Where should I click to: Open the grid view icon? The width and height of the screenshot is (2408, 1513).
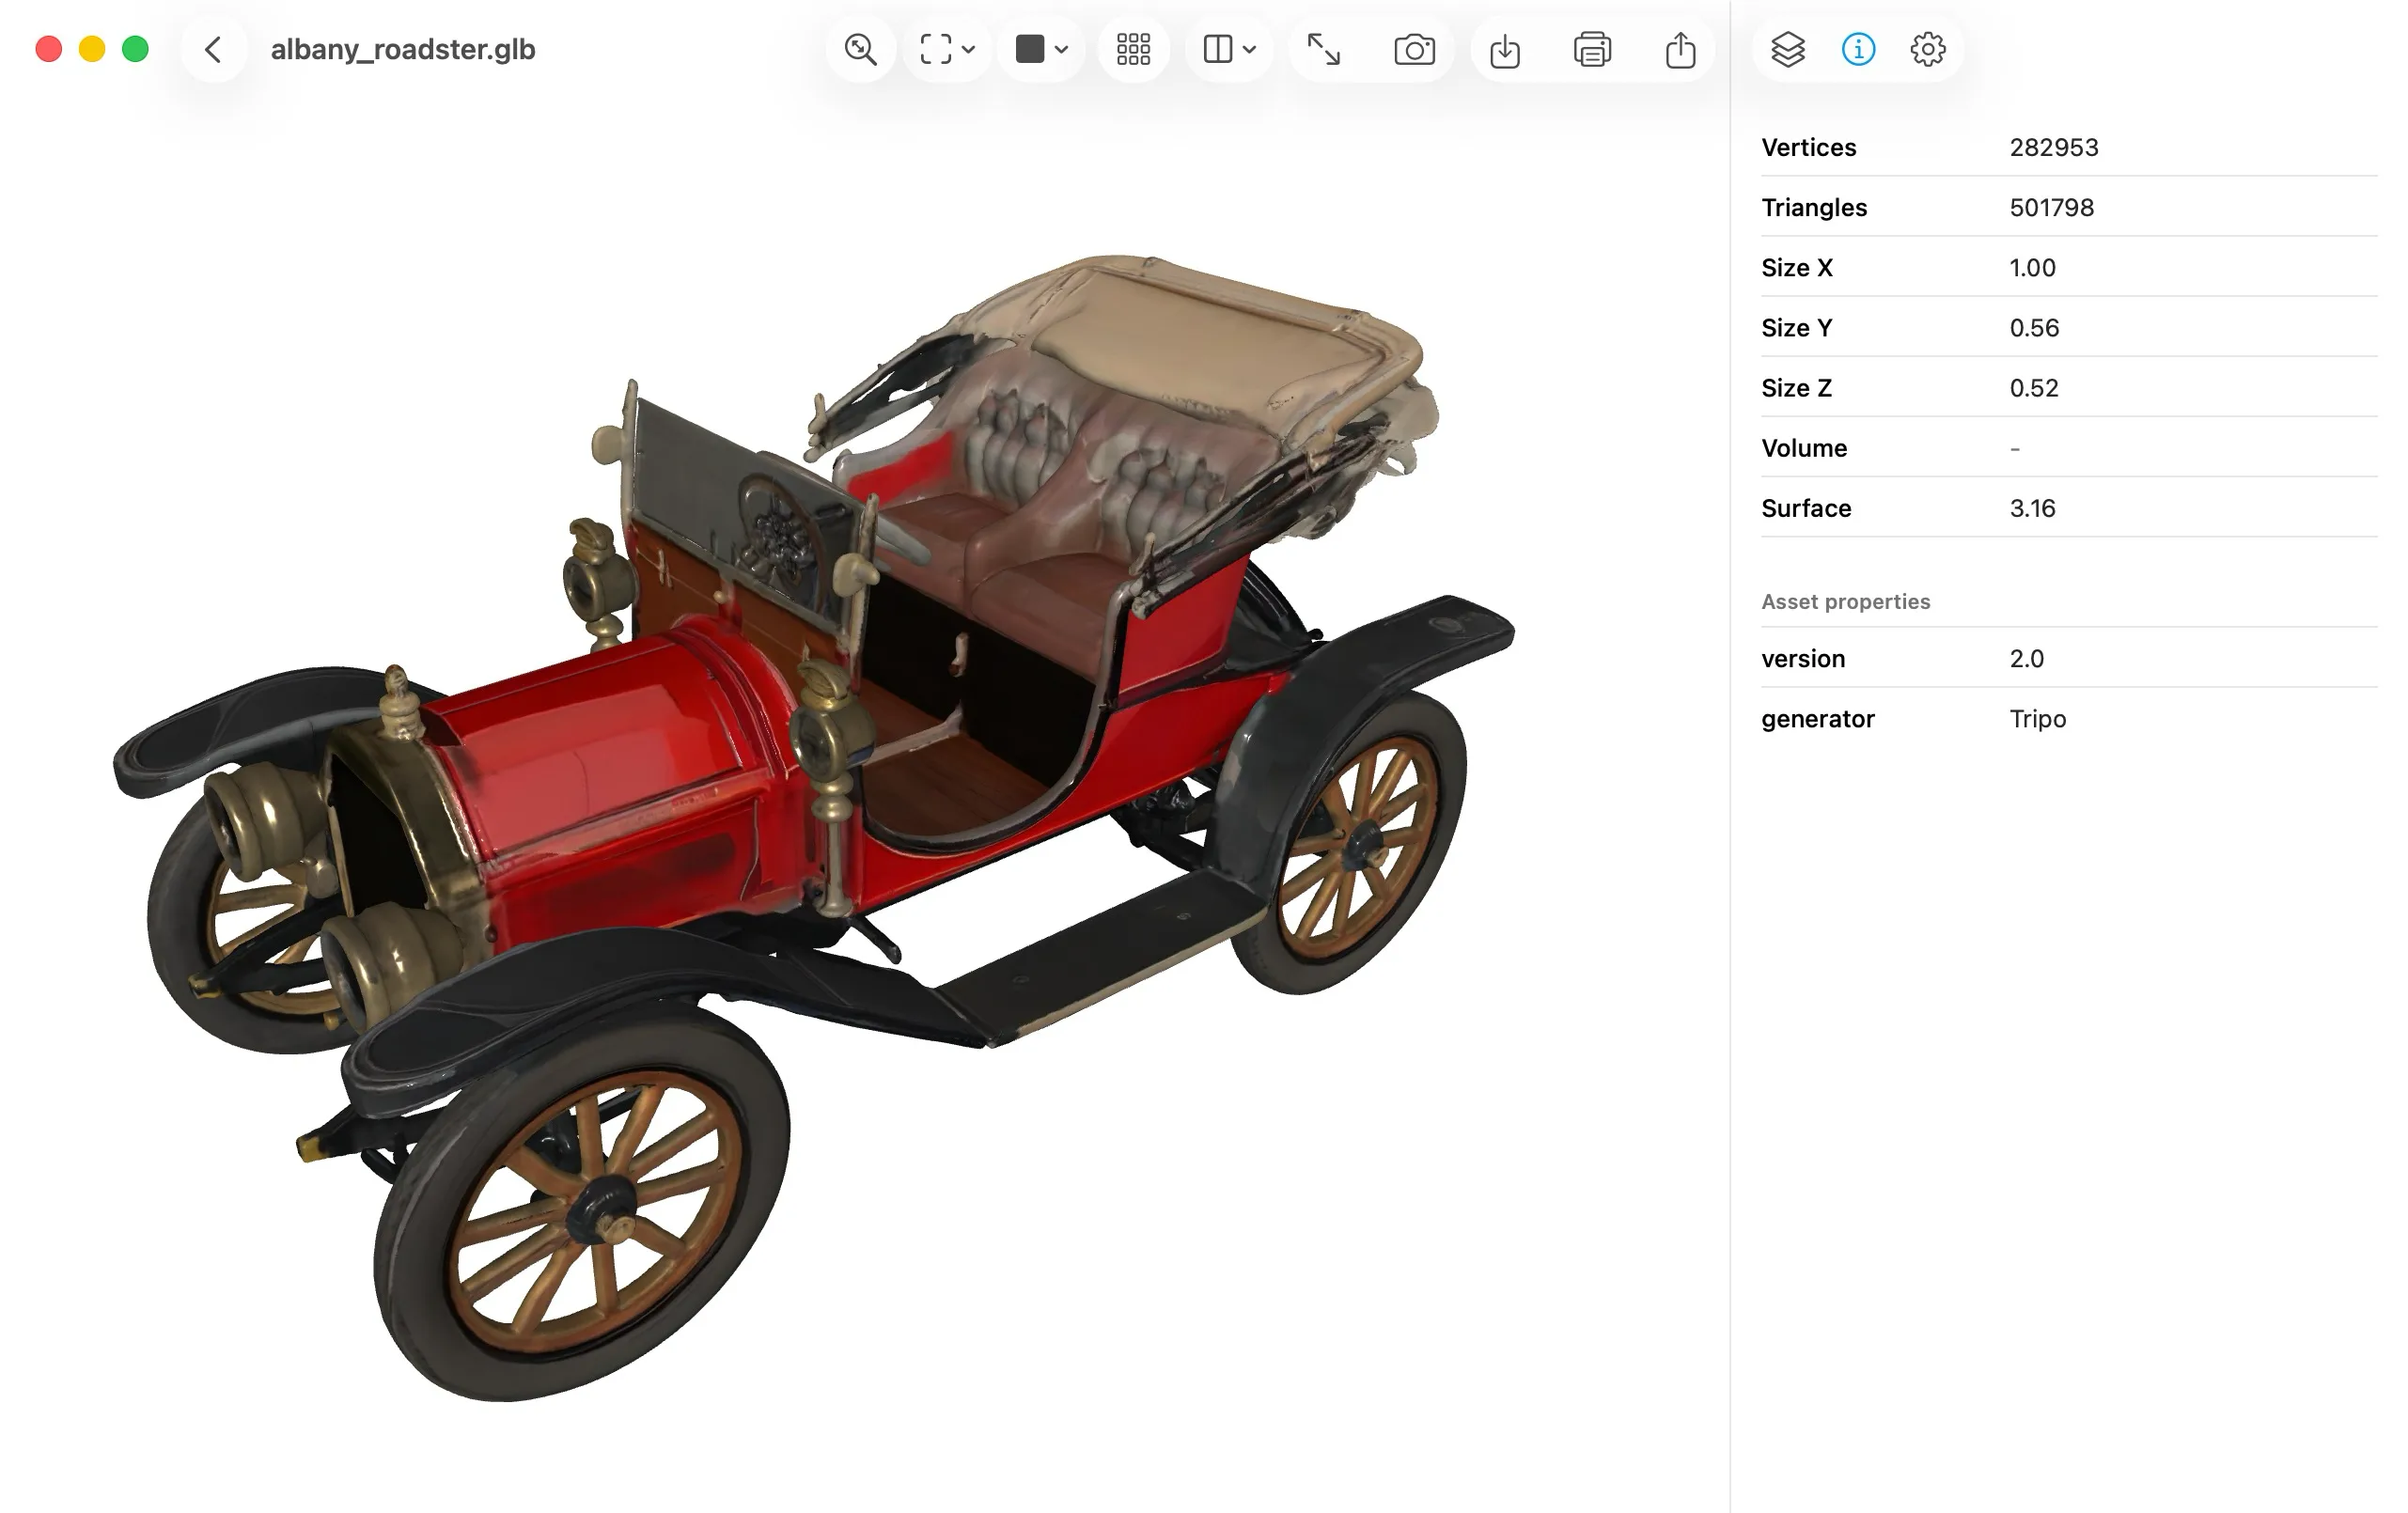pyautogui.click(x=1133, y=49)
